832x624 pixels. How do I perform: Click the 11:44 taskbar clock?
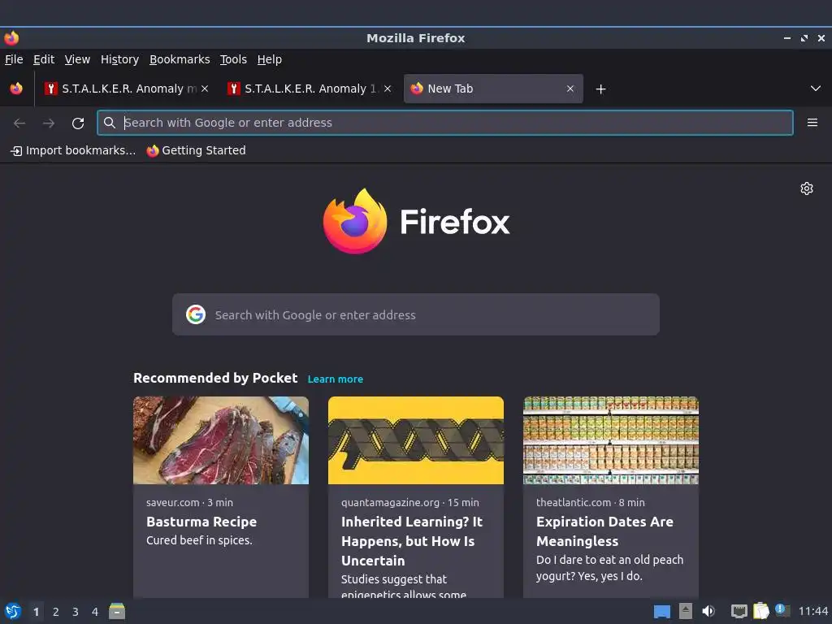pyautogui.click(x=812, y=611)
